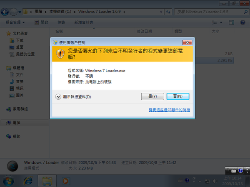
Task: Open recent pages dropdown next to forward arrow
Action: (20, 12)
